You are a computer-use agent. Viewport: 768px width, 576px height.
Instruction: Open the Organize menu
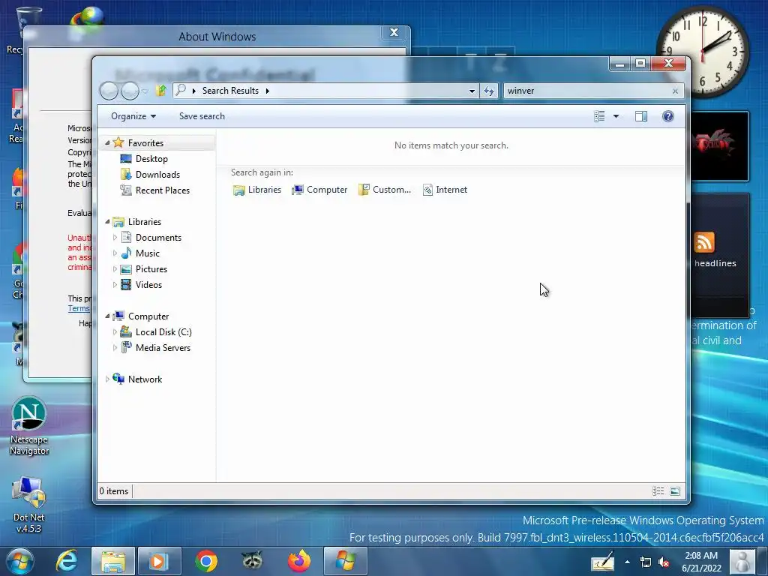point(133,116)
